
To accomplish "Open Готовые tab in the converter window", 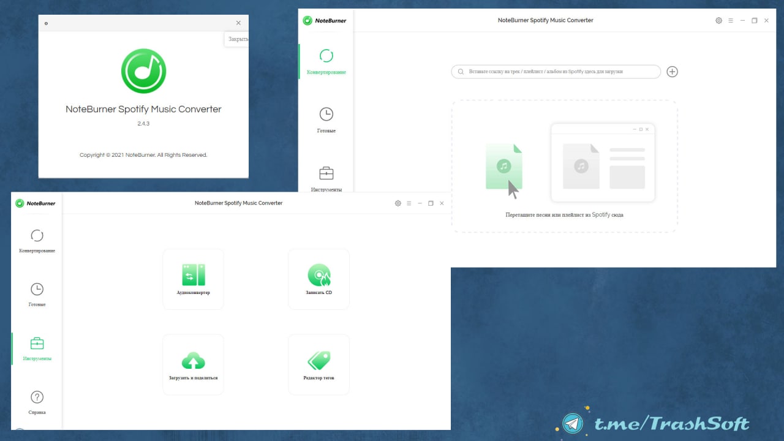I will point(326,121).
